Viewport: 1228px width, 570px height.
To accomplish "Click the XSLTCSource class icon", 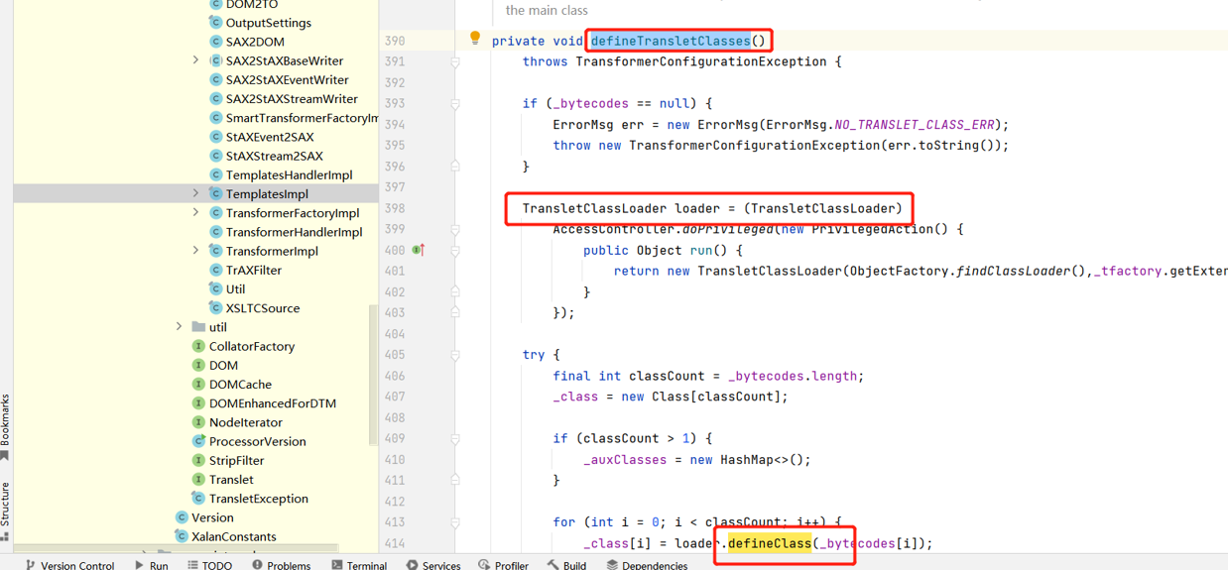I will click(x=215, y=308).
